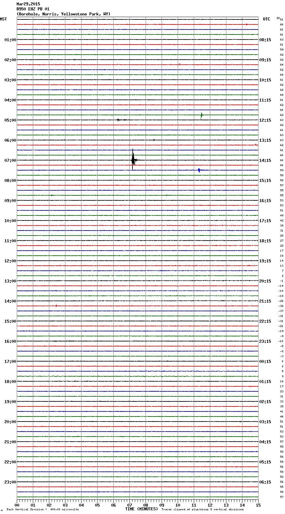Select the 10:00 MST row label

[10, 220]
